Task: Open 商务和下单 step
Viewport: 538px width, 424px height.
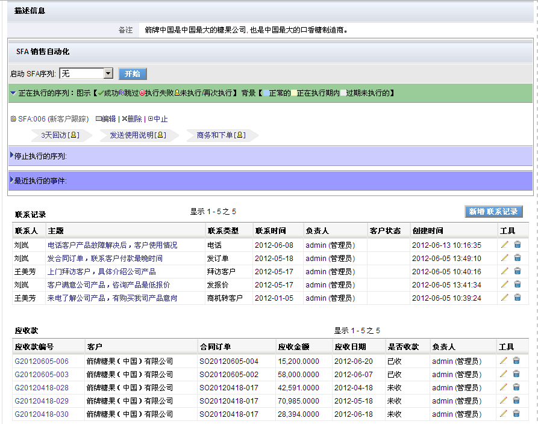Action: click(215, 135)
